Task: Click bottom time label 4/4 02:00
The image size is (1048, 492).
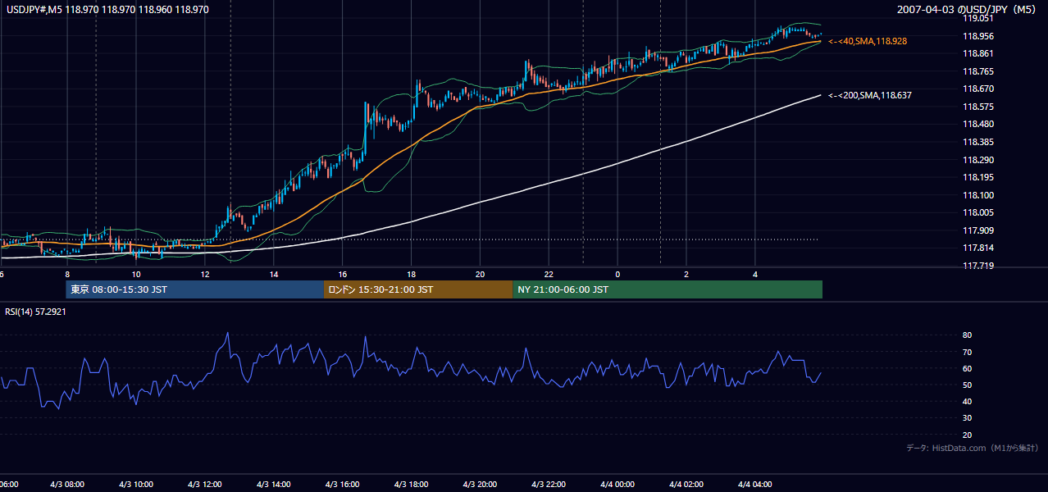Action: click(x=687, y=485)
